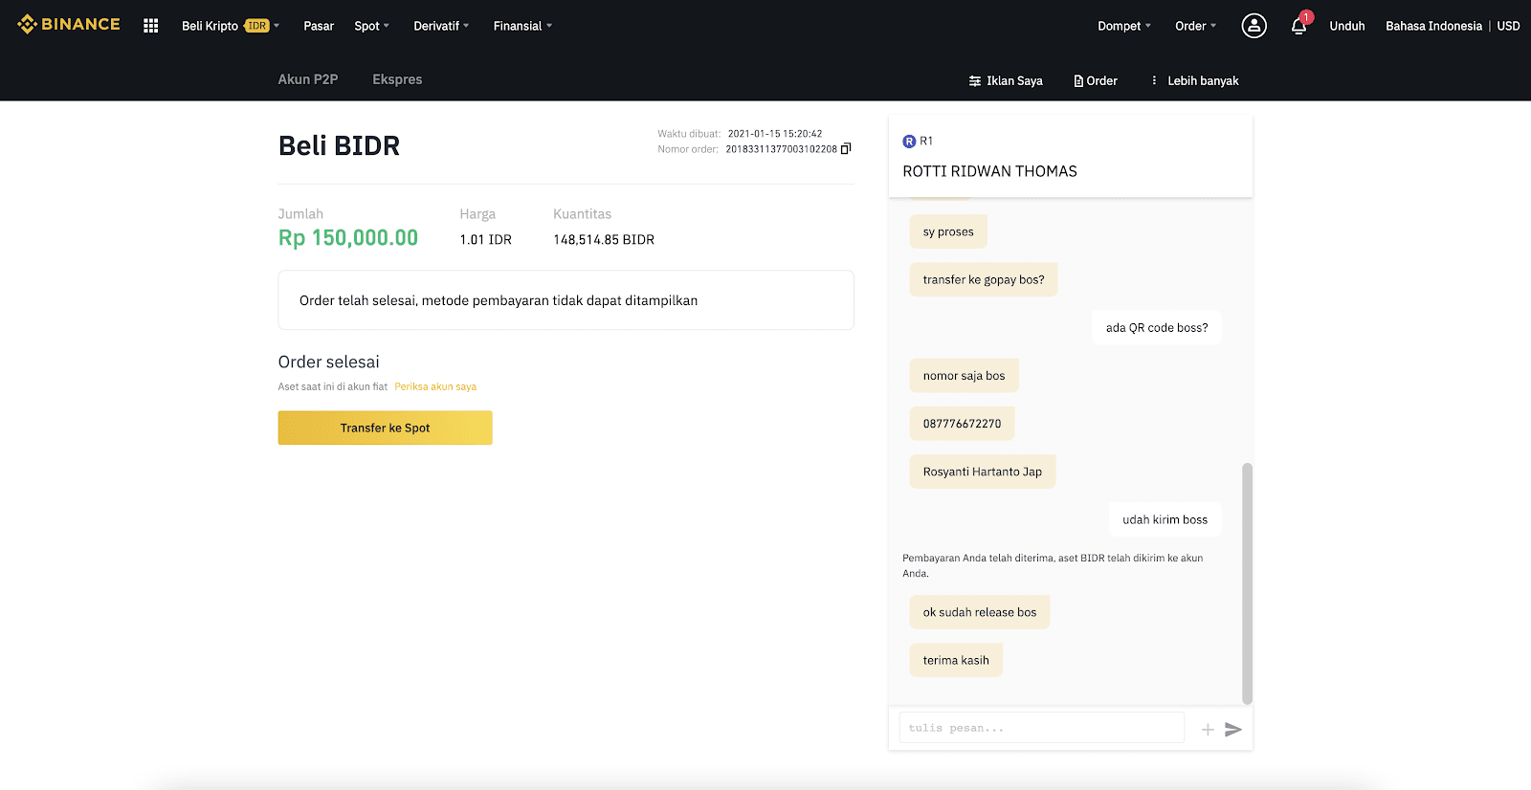Click the Unduh link
The width and height of the screenshot is (1531, 790).
click(x=1346, y=26)
